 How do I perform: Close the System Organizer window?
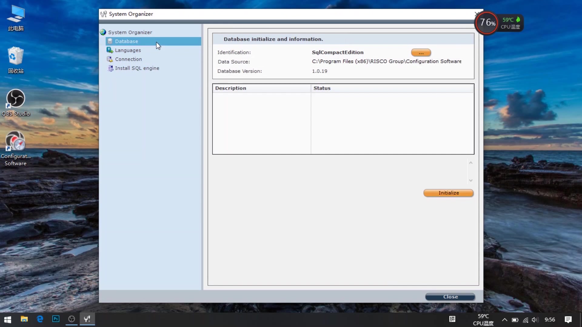477,14
